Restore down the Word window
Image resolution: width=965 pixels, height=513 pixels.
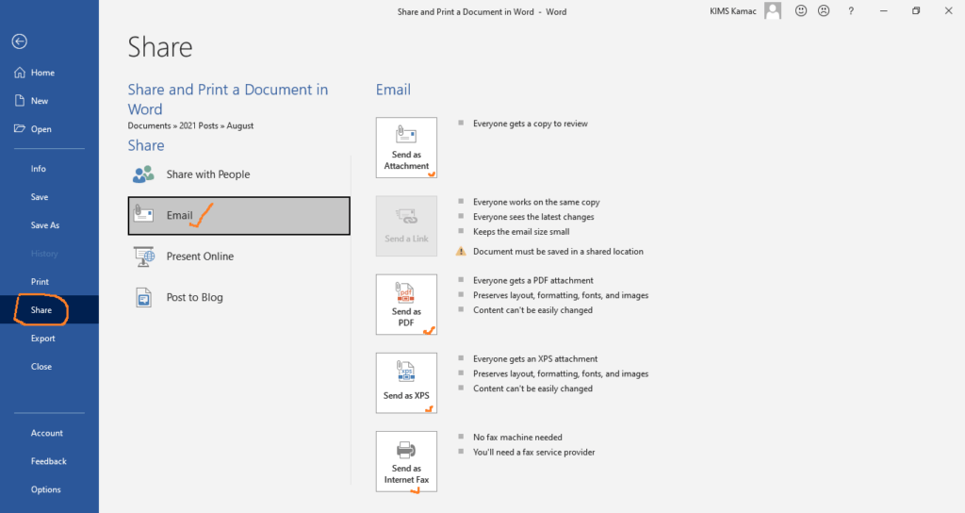(916, 11)
